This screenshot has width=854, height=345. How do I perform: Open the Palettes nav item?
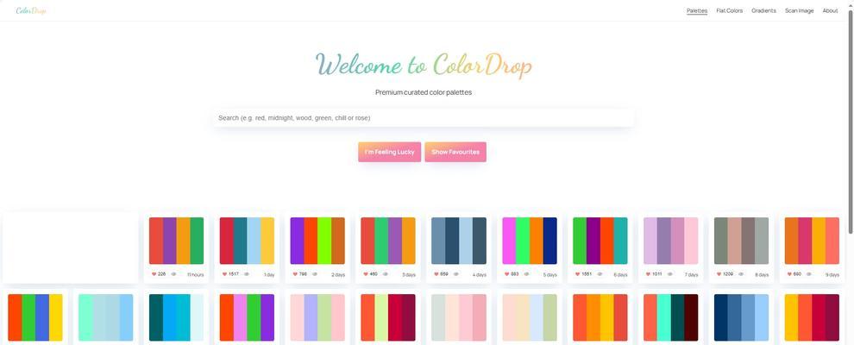tap(697, 11)
